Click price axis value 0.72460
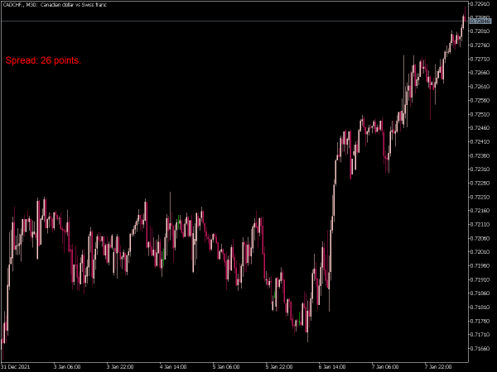This screenshot has height=372, width=497. 480,128
